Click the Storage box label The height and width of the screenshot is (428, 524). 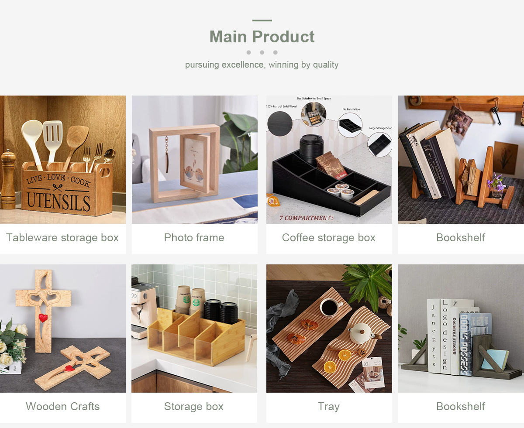194,407
